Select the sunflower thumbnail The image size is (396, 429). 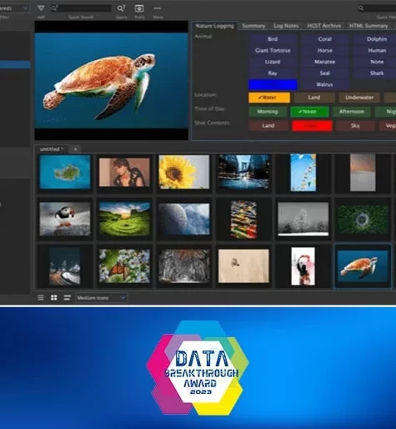pos(184,172)
